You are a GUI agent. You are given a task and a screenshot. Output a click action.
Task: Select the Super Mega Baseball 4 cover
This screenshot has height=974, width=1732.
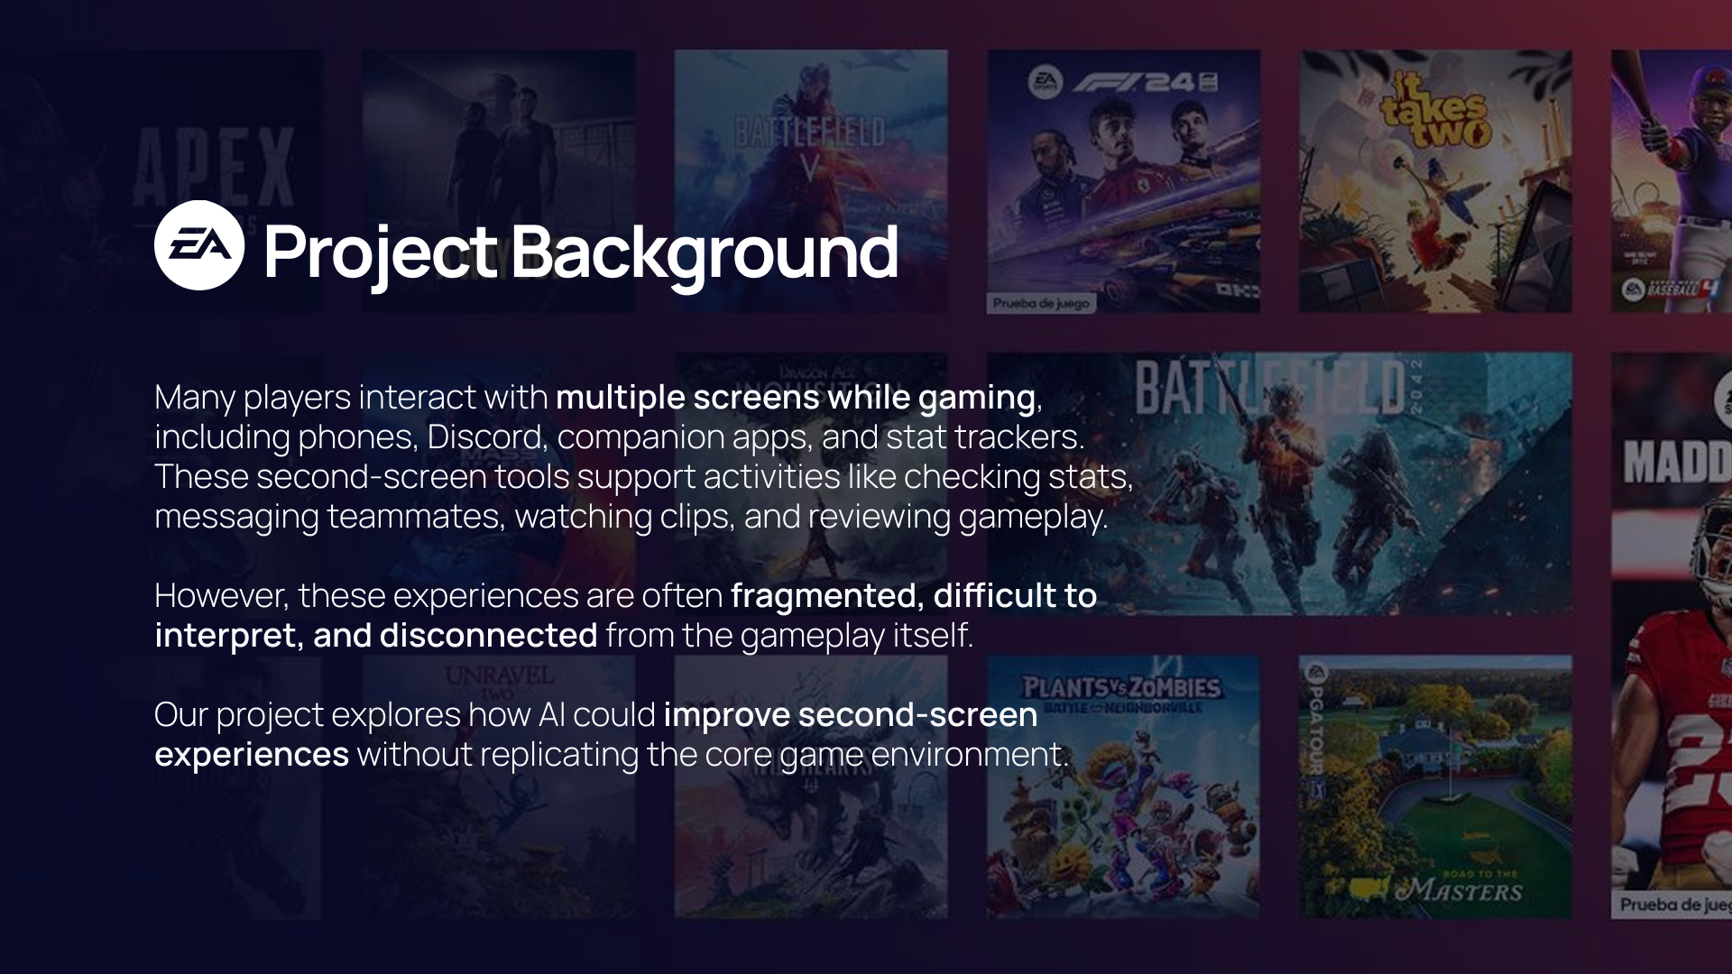tap(1672, 181)
